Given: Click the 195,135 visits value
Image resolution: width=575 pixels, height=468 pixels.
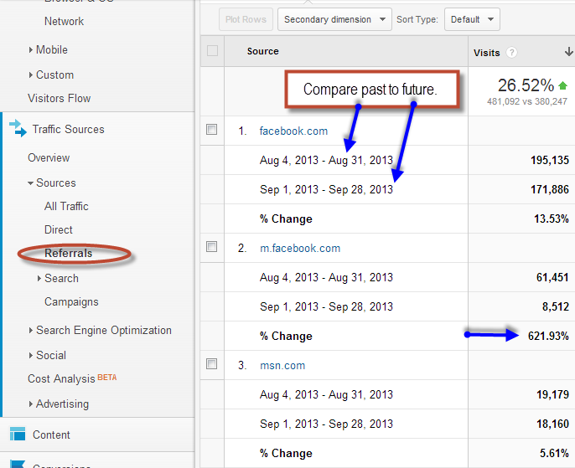Looking at the screenshot, I should [x=550, y=160].
